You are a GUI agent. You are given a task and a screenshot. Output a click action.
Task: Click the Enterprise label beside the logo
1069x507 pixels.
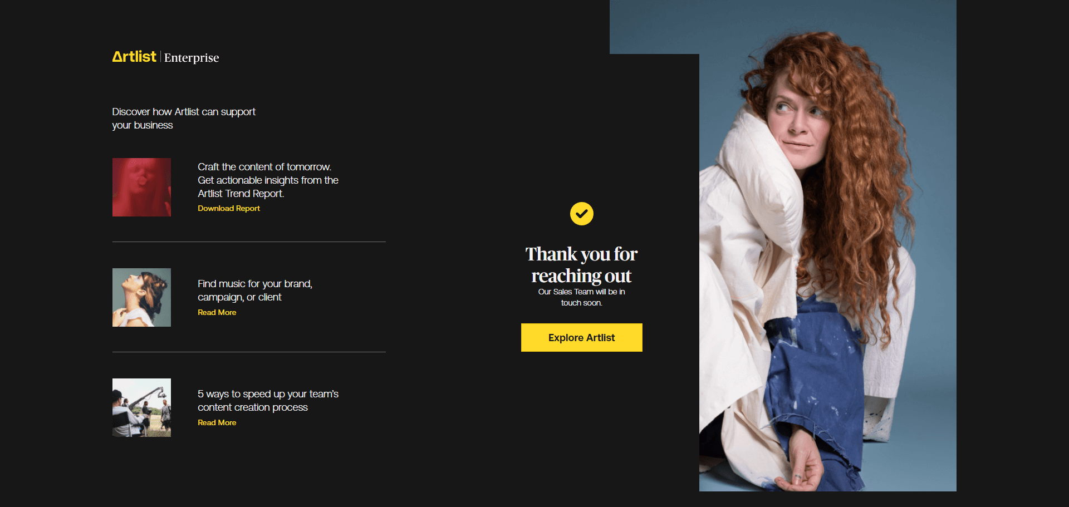tap(192, 58)
